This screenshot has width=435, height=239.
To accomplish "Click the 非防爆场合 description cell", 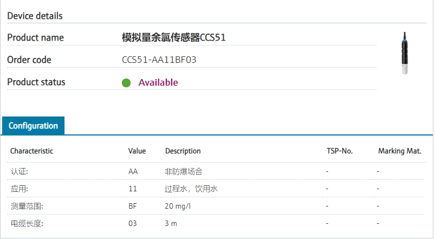I will tap(184, 171).
